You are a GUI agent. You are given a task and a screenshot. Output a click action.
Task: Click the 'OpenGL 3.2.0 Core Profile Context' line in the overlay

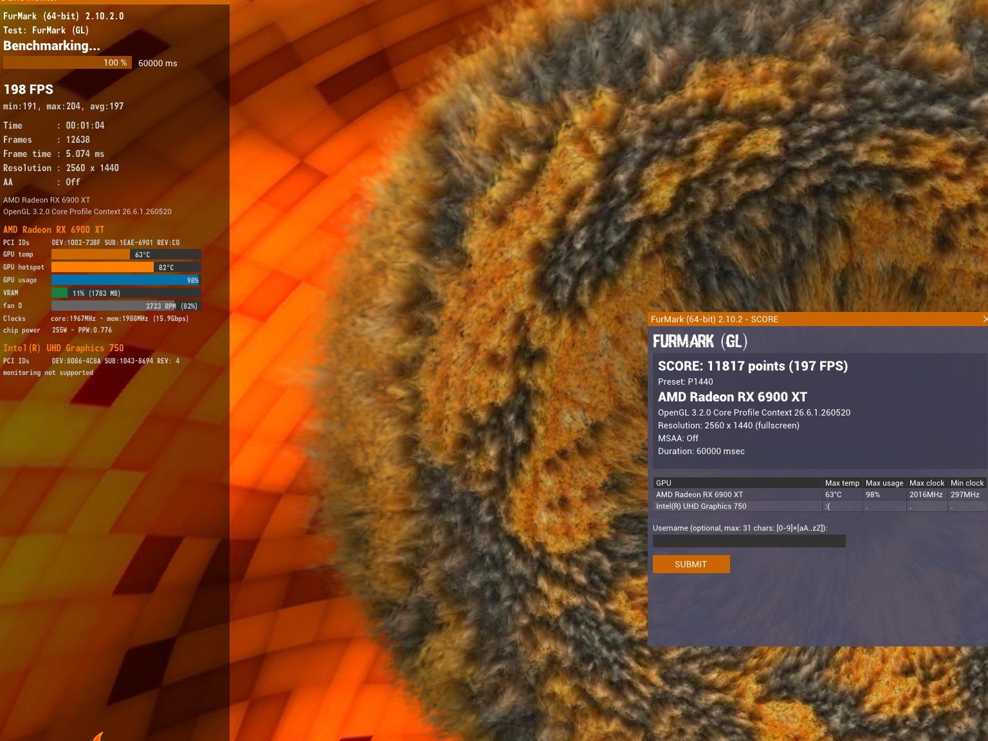(x=87, y=212)
